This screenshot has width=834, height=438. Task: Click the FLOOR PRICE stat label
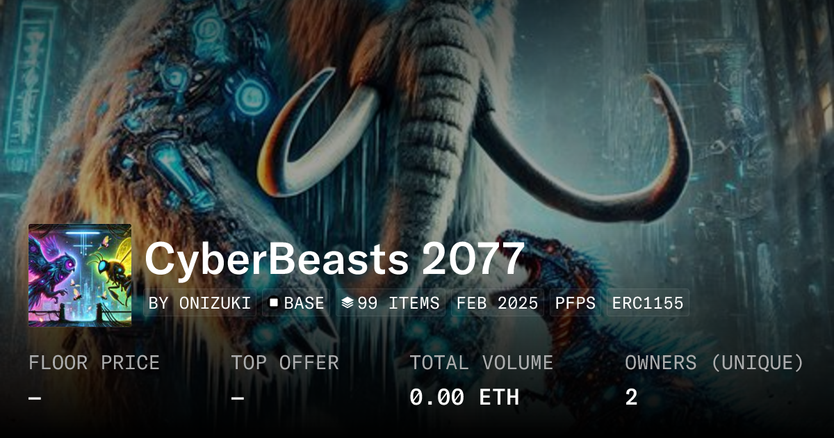94,363
